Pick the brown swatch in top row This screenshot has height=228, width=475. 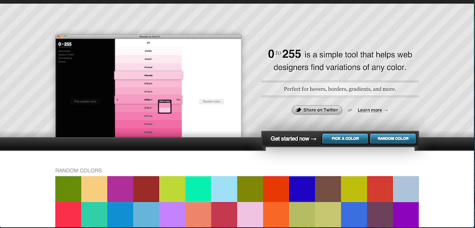[x=328, y=189]
